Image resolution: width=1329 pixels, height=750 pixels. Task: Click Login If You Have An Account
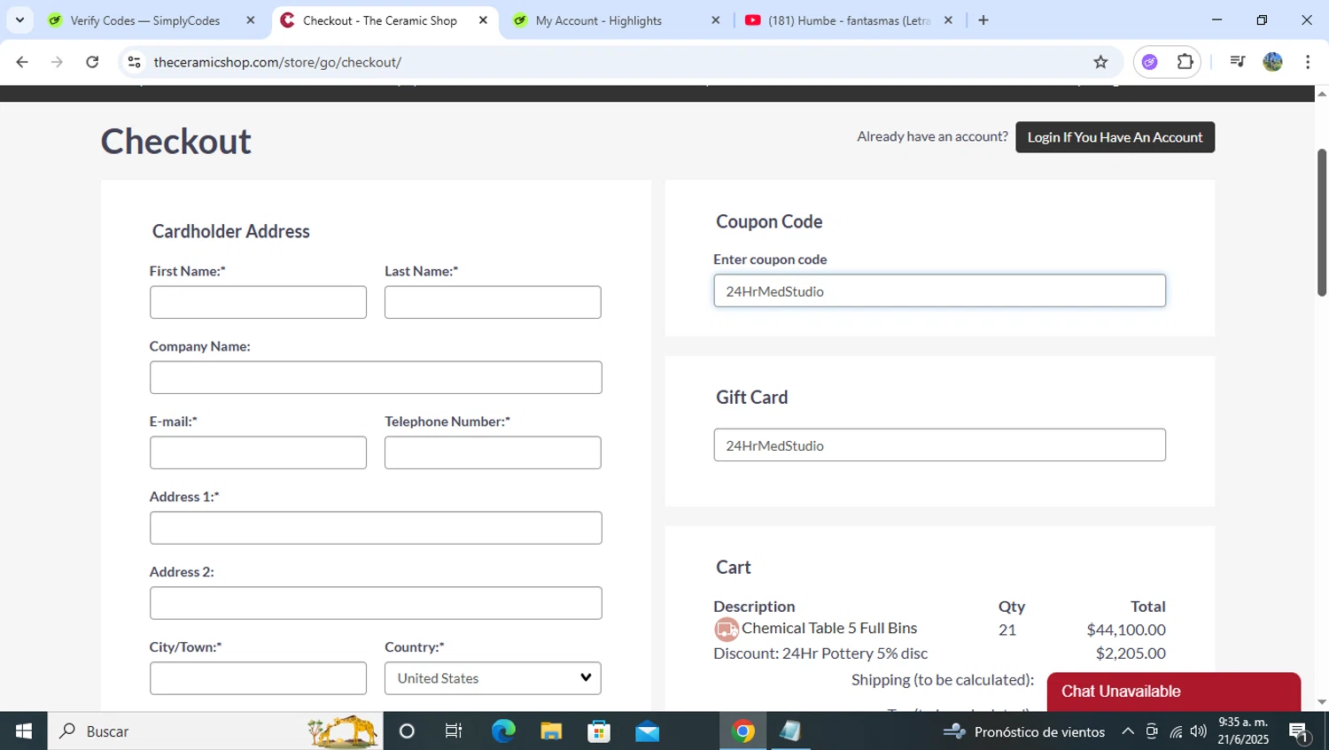point(1115,137)
